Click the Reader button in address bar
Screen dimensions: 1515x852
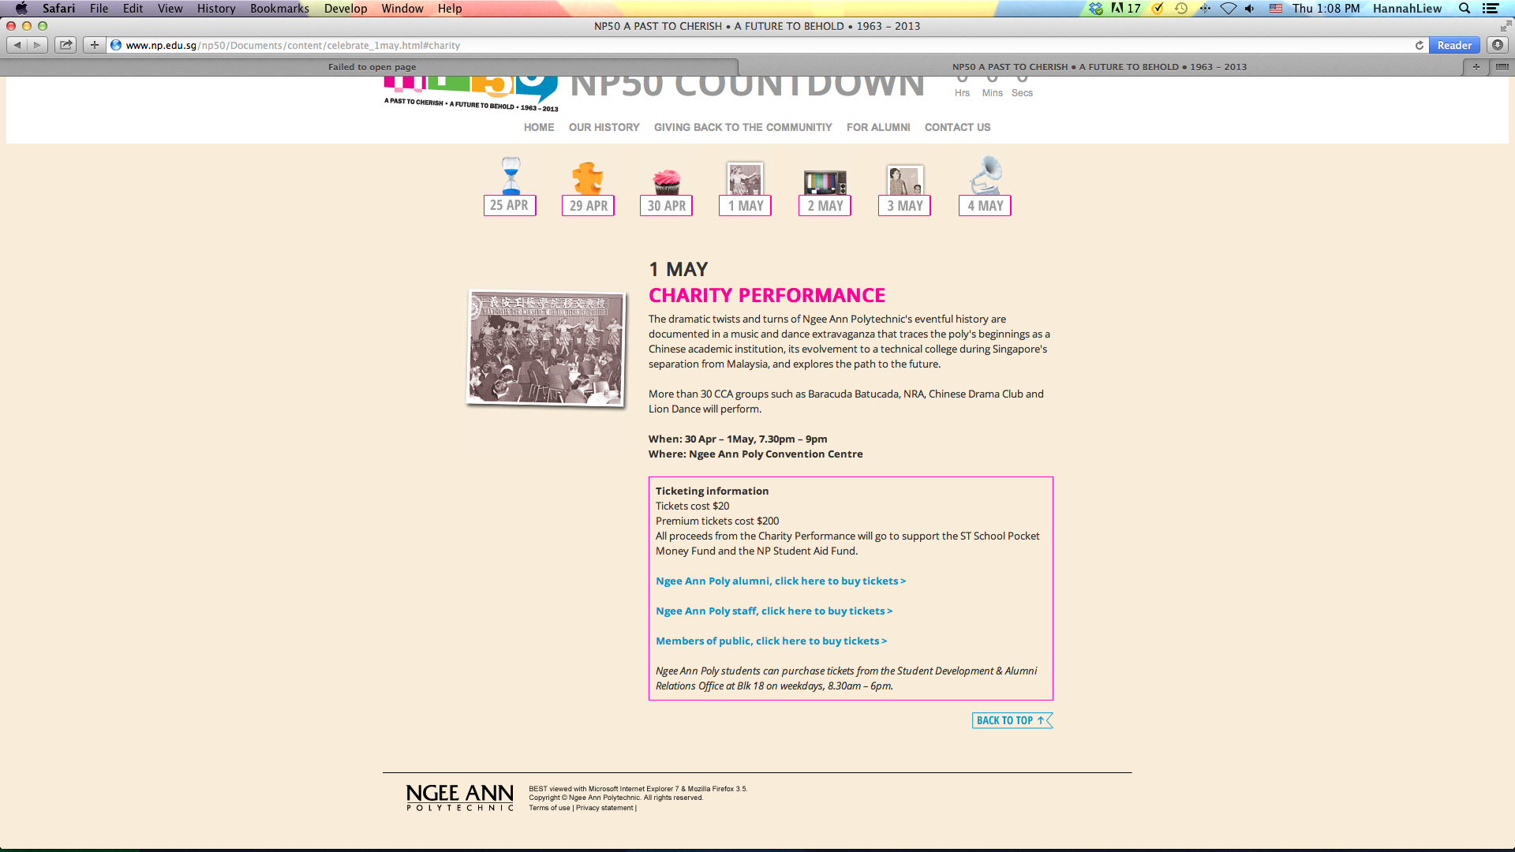pos(1453,45)
